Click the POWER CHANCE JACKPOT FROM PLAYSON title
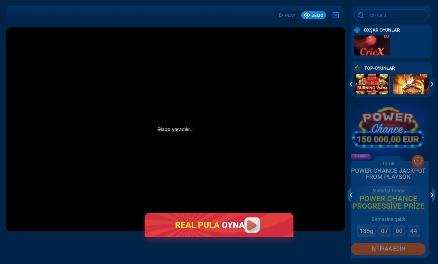Screen dimensions: 438x264 [388, 174]
